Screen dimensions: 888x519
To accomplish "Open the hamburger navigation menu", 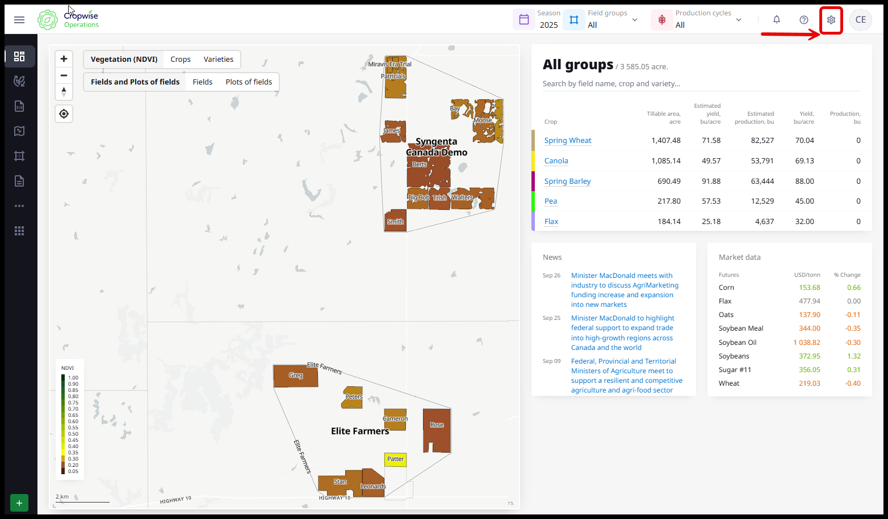I will (19, 20).
